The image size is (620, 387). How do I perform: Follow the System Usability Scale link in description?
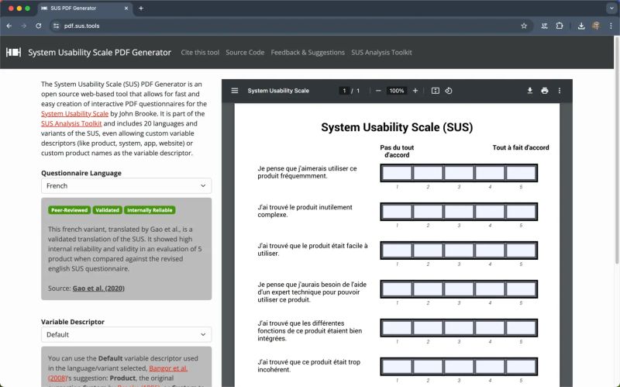tap(74, 113)
